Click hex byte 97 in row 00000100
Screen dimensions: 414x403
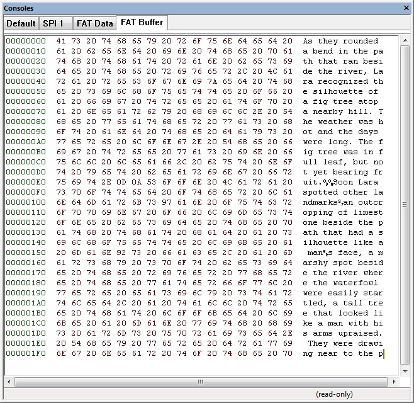click(x=167, y=202)
